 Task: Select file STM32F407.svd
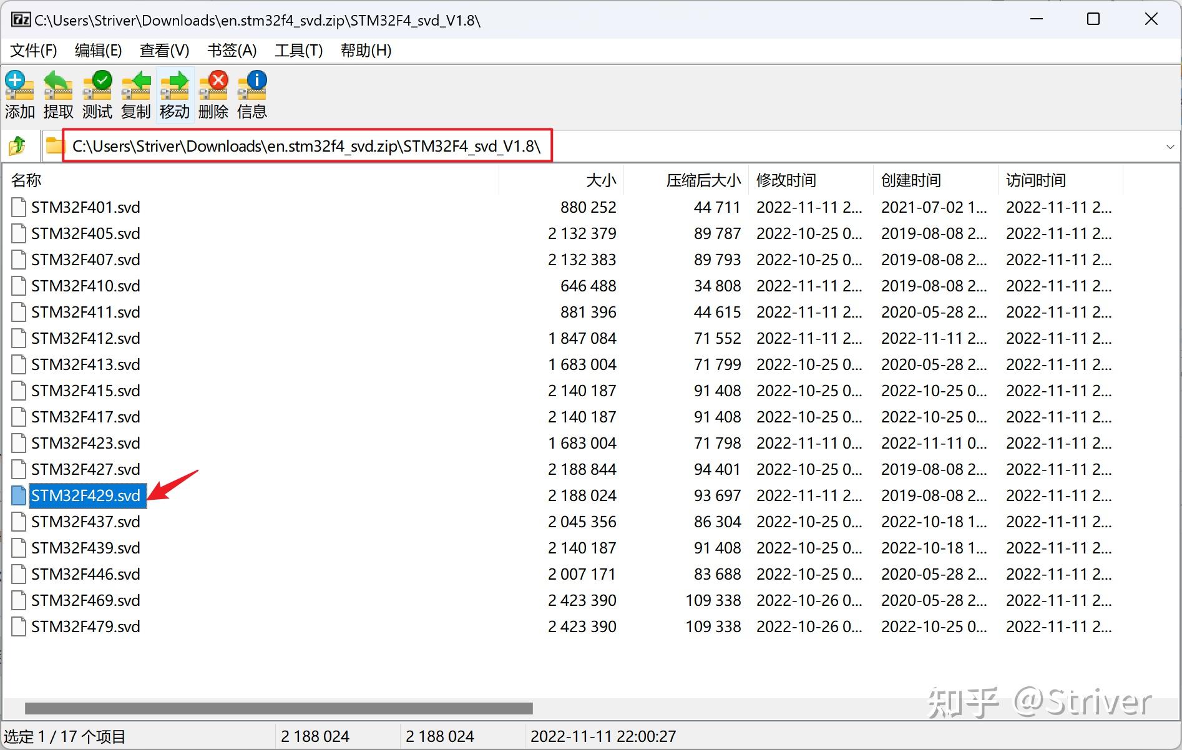[x=86, y=260]
